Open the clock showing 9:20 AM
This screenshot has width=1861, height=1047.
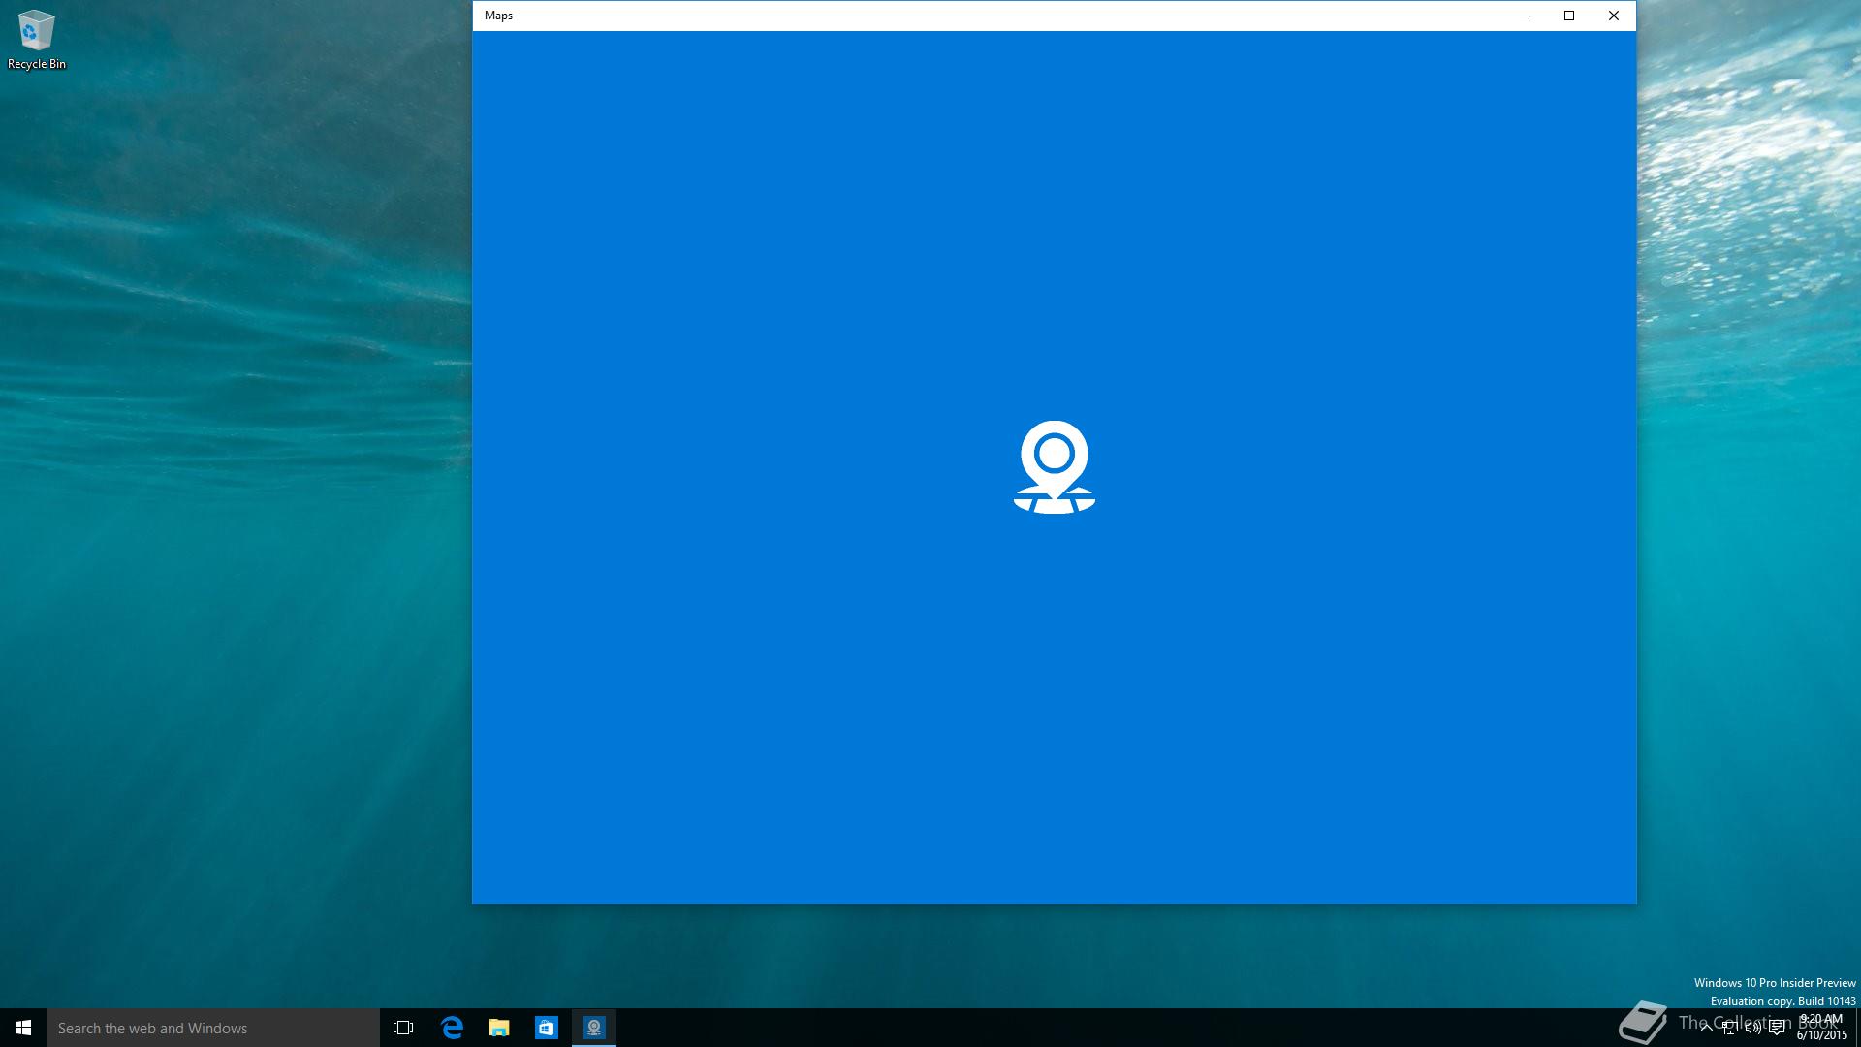pyautogui.click(x=1821, y=1028)
